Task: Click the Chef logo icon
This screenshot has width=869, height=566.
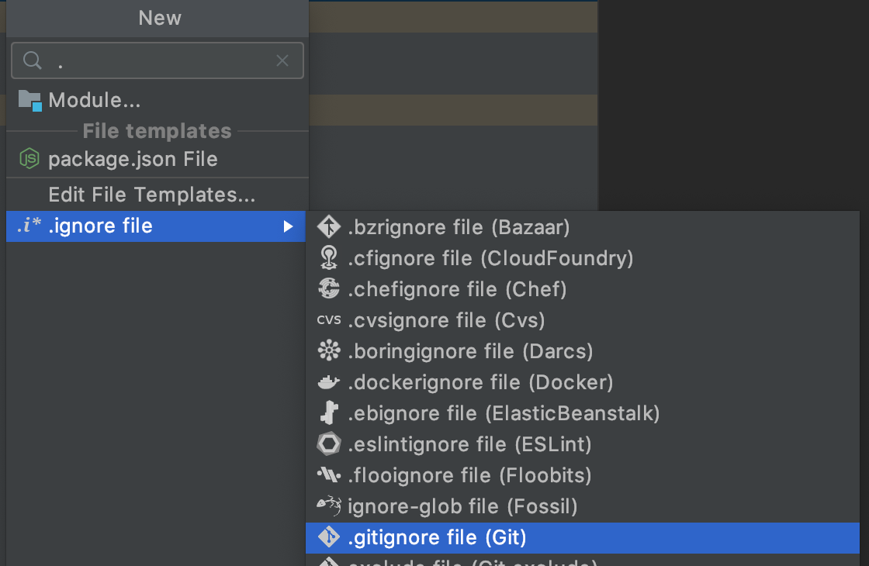Action: (329, 288)
